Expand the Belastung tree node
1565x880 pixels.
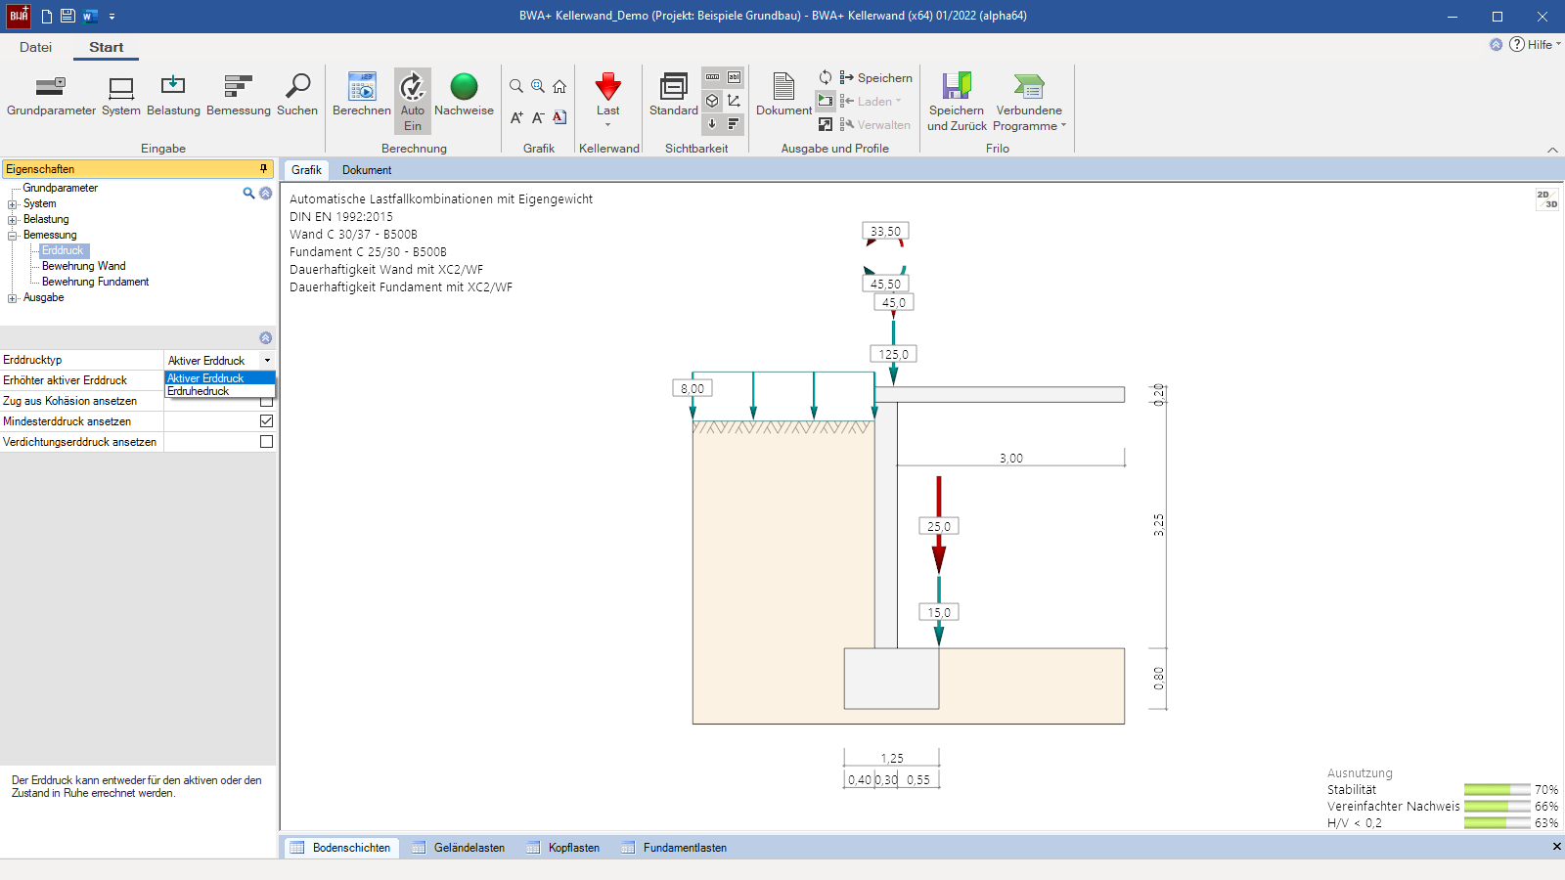click(x=13, y=220)
